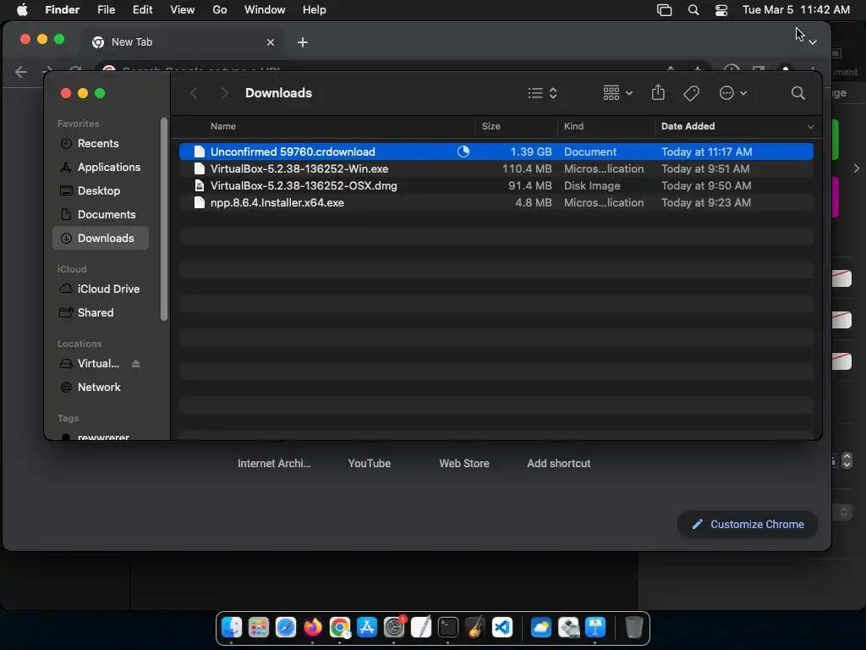The height and width of the screenshot is (650, 866).
Task: Select Downloads in Finder sidebar
Action: click(101, 238)
